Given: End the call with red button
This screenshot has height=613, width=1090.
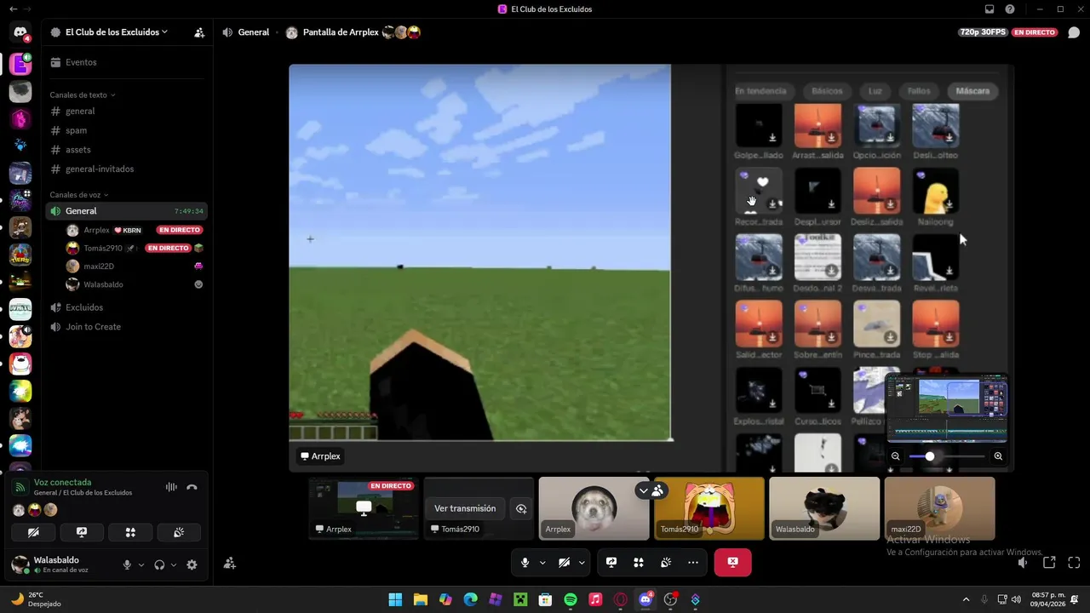Looking at the screenshot, I should [x=732, y=563].
